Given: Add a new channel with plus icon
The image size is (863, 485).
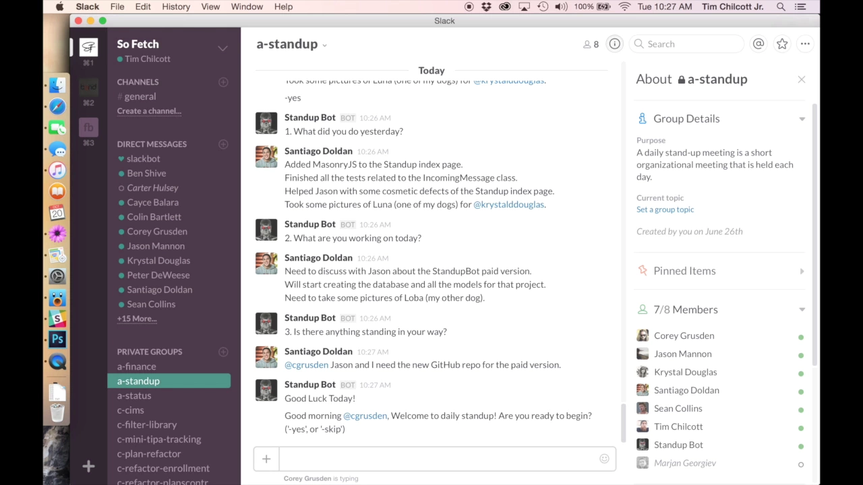Looking at the screenshot, I should point(223,82).
